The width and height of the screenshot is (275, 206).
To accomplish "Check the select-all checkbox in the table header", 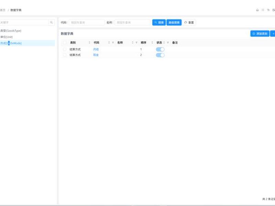I will (x=65, y=43).
